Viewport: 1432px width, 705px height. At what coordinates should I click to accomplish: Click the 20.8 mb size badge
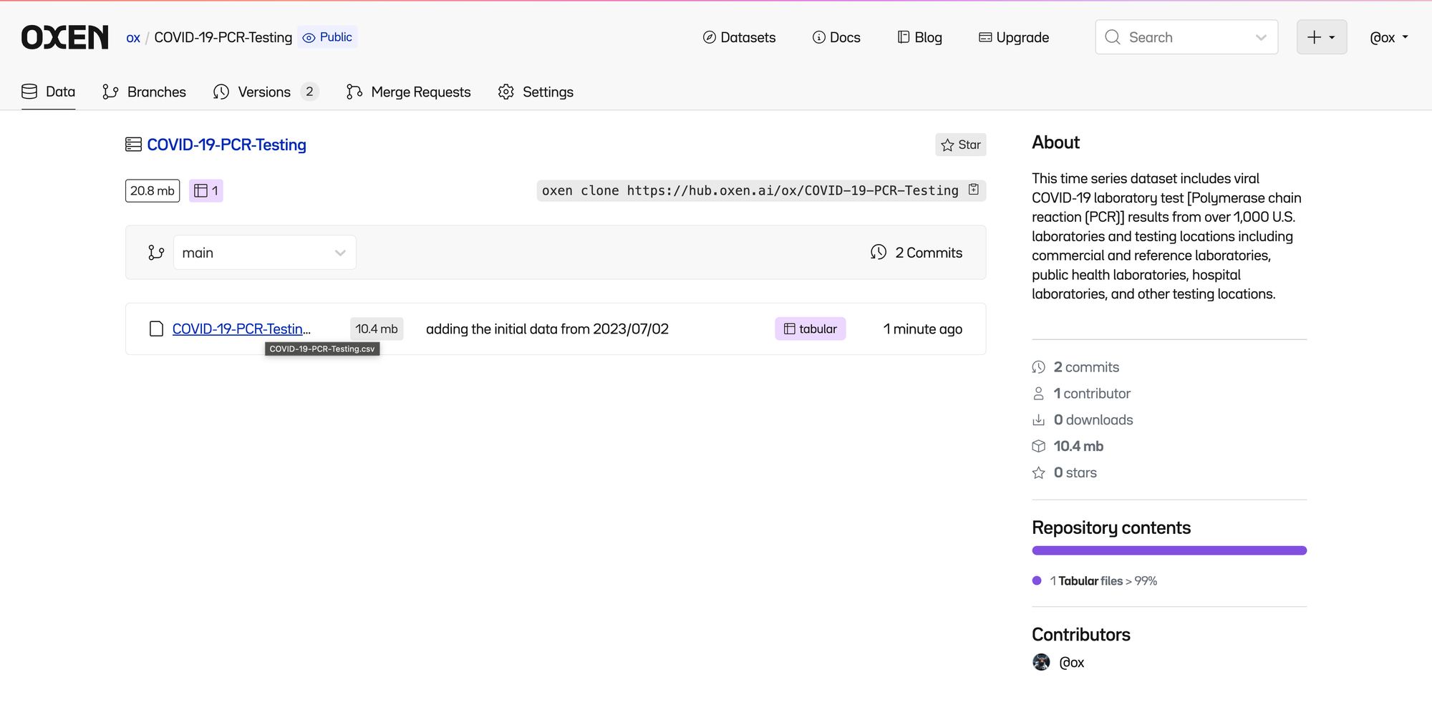tap(153, 190)
